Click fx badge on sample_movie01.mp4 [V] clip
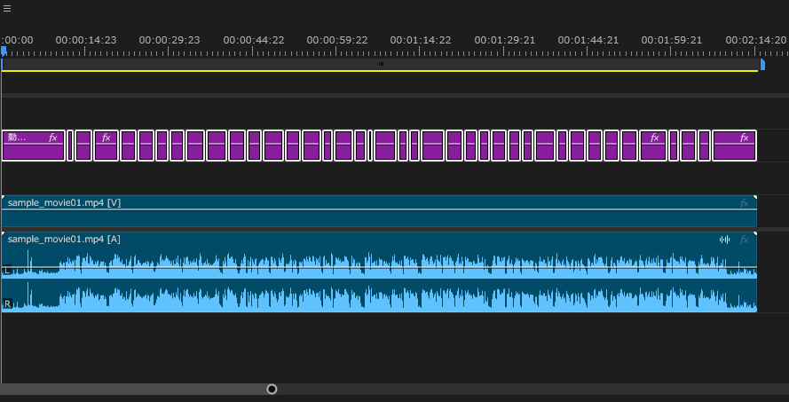 point(745,203)
